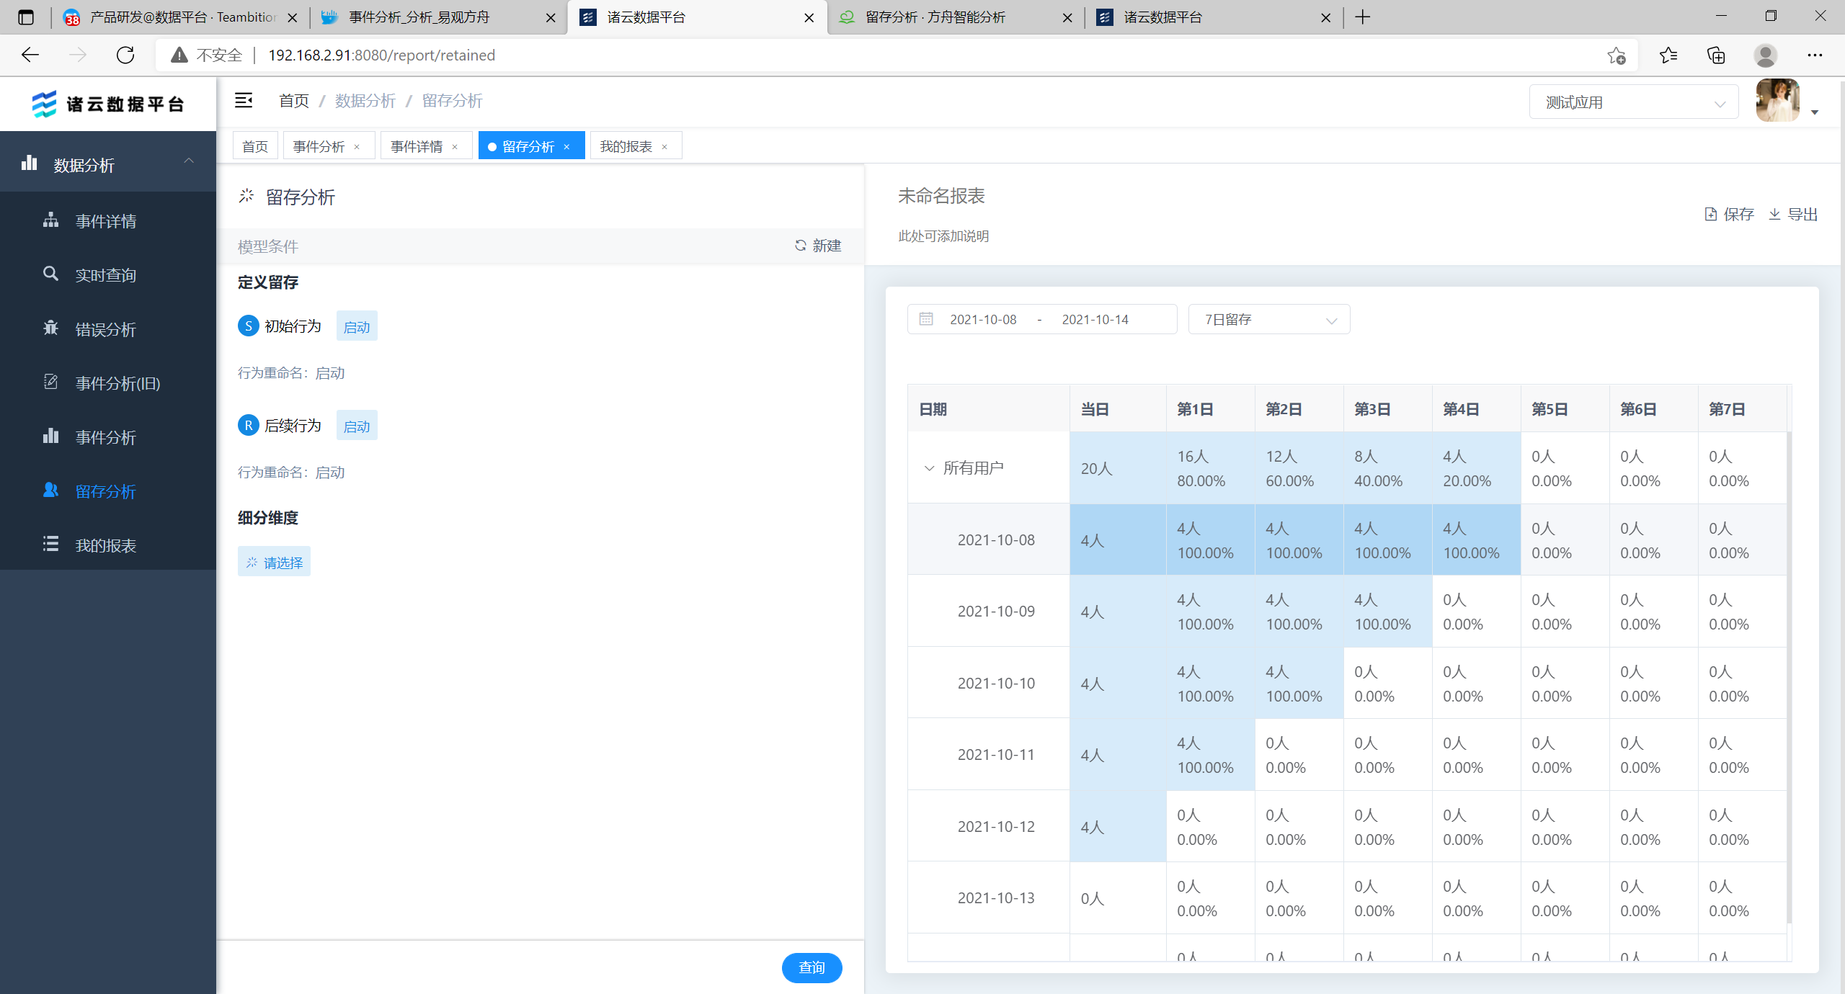Open 事件详情 in the sidebar
The image size is (1845, 994).
pos(108,221)
